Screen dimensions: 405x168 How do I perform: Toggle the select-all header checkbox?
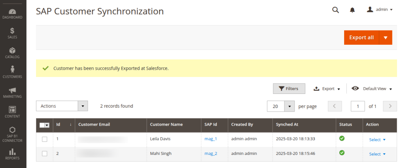click(x=43, y=125)
